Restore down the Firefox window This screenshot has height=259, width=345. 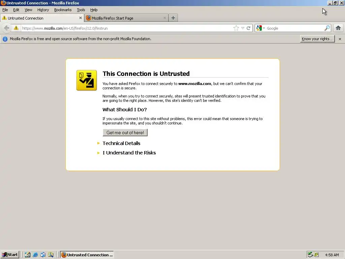pos(335,3)
